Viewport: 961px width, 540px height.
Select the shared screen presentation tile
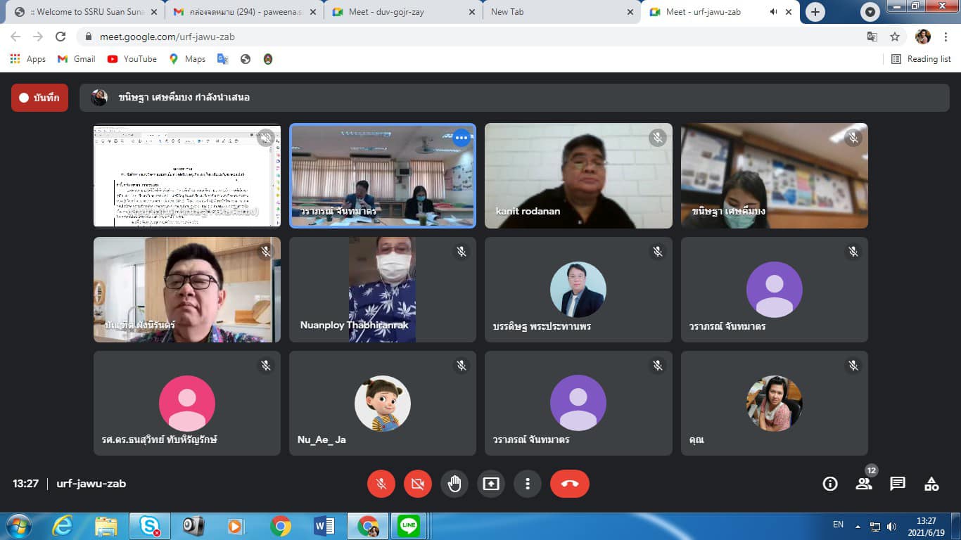coord(187,176)
